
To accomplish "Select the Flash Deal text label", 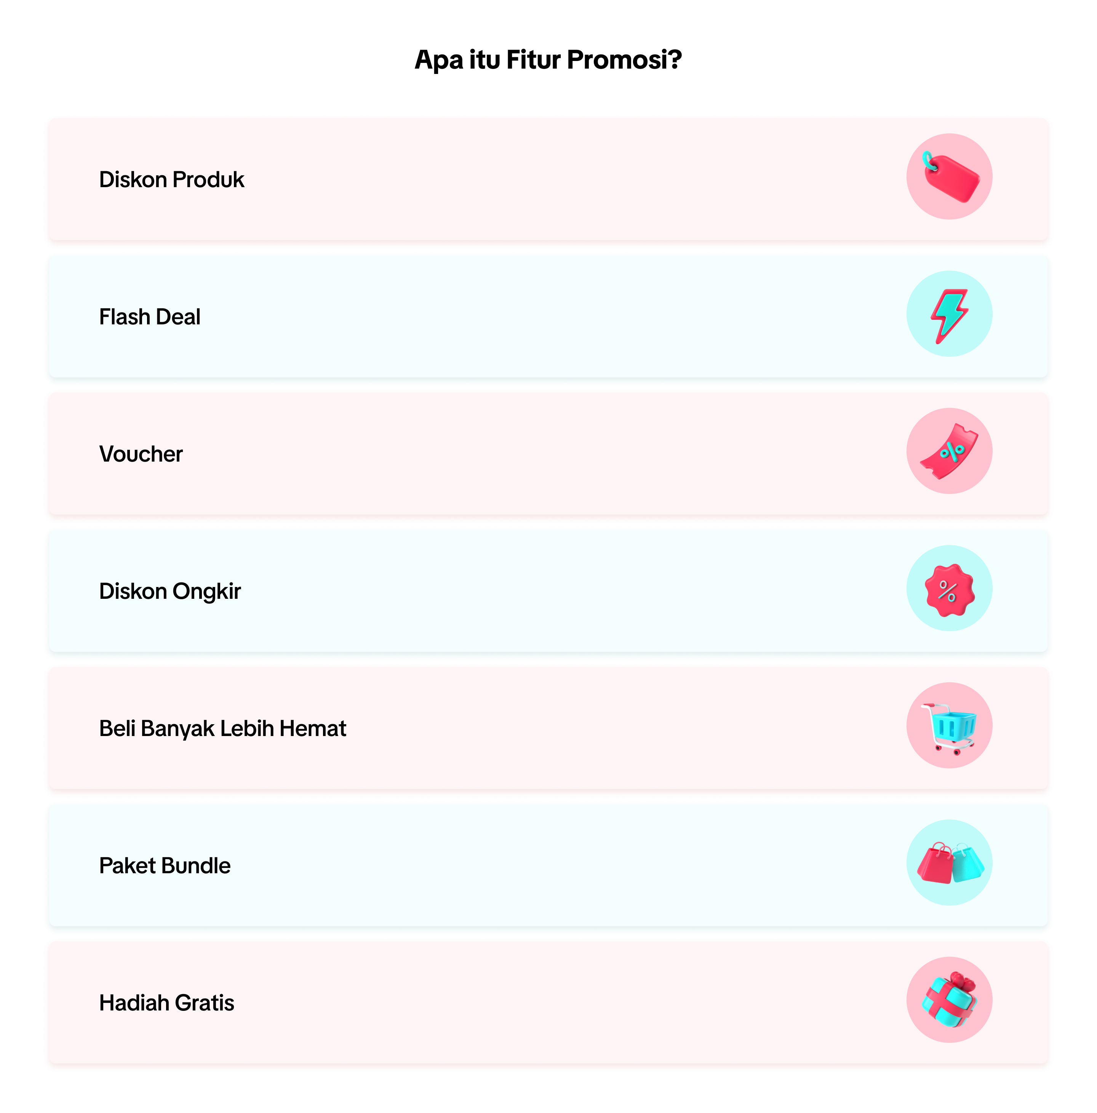I will coord(150,317).
